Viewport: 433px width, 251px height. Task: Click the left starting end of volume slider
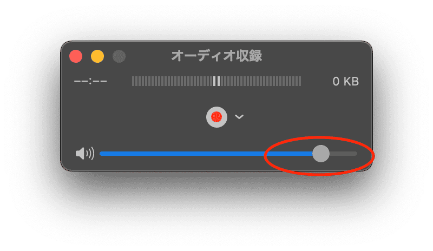(101, 154)
